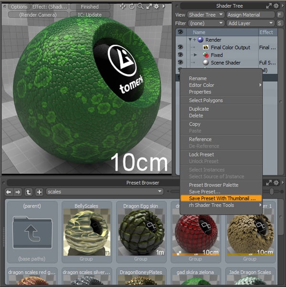
Task: Open preview settings gear icon
Action: point(156,7)
